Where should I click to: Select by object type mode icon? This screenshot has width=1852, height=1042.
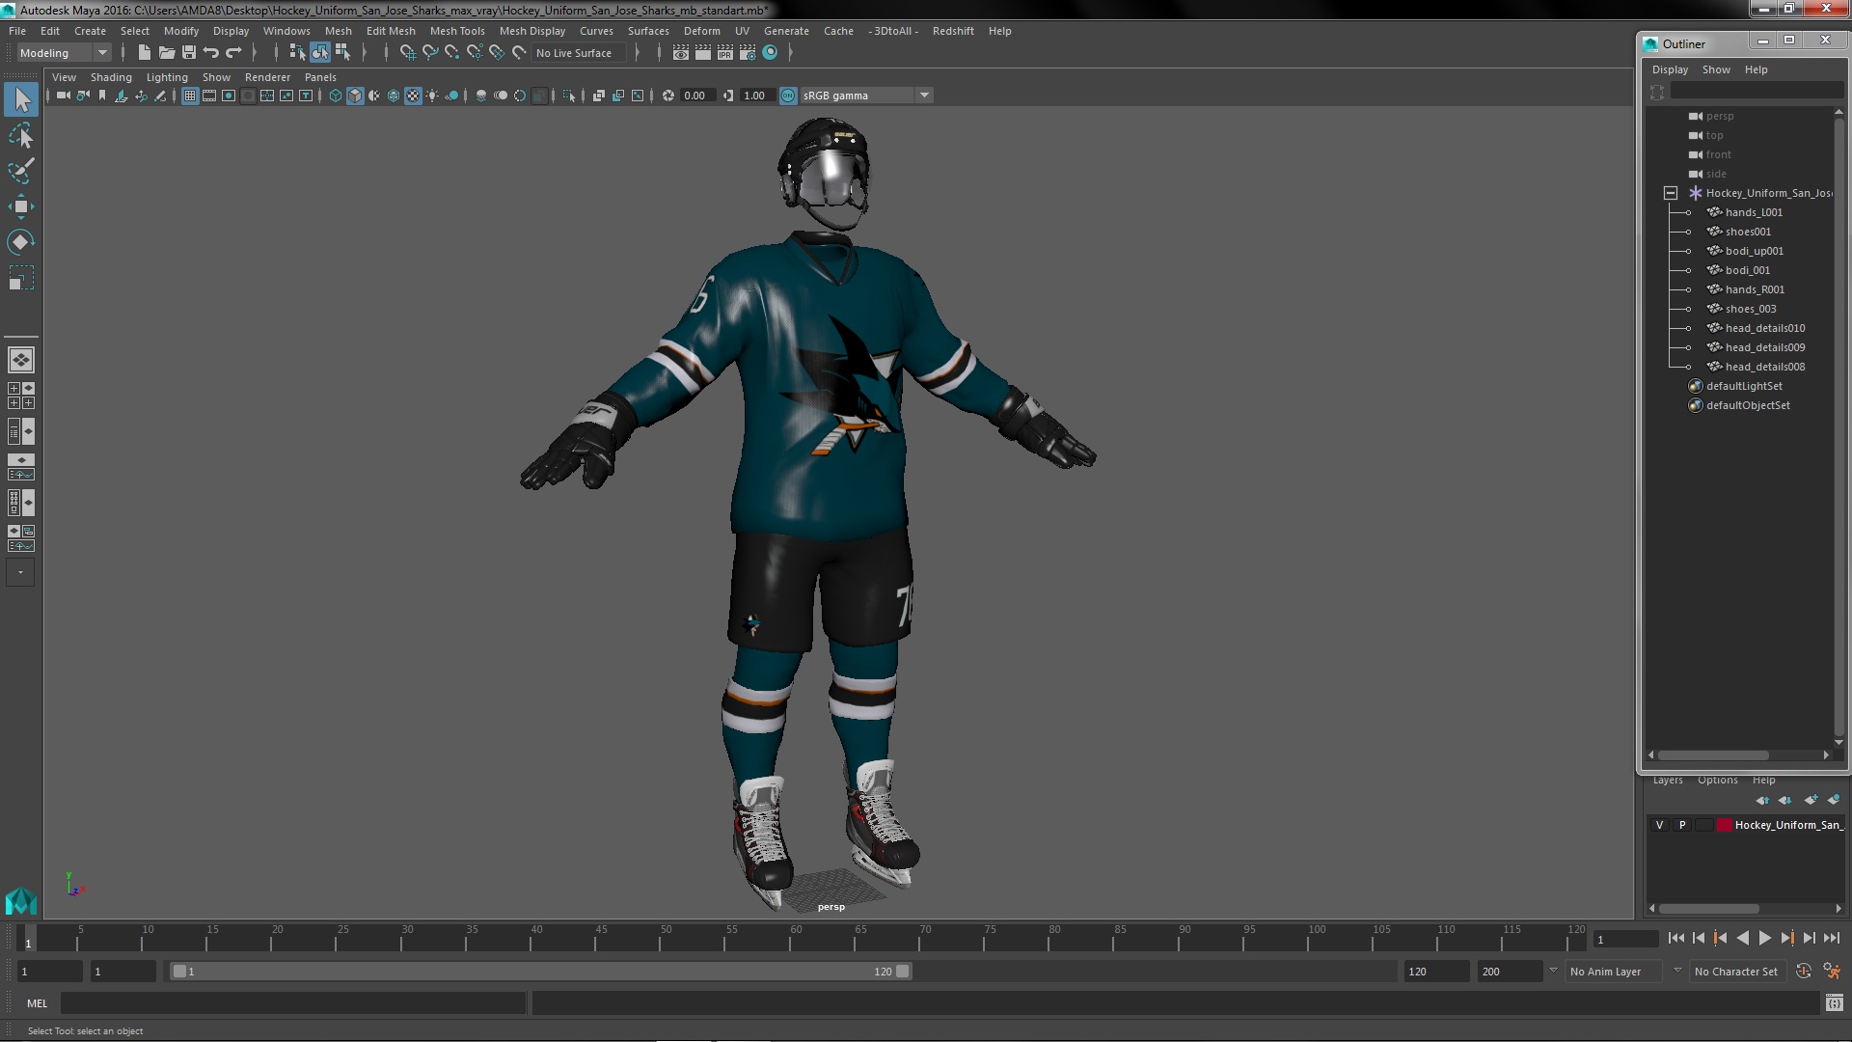[319, 53]
